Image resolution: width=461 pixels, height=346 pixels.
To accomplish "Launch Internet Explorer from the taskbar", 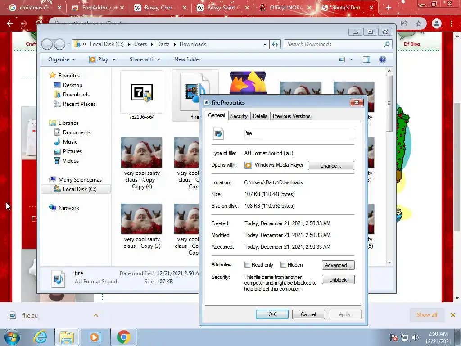I will tap(40, 337).
